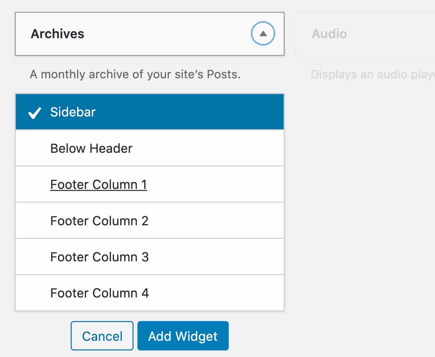Cancel adding the Archives widget
The height and width of the screenshot is (357, 435).
tap(102, 336)
